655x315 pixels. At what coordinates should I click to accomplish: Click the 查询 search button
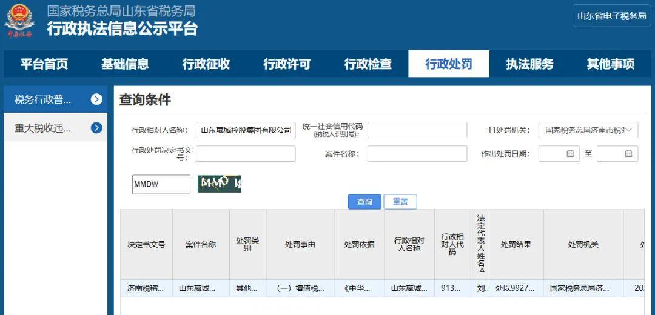point(364,202)
